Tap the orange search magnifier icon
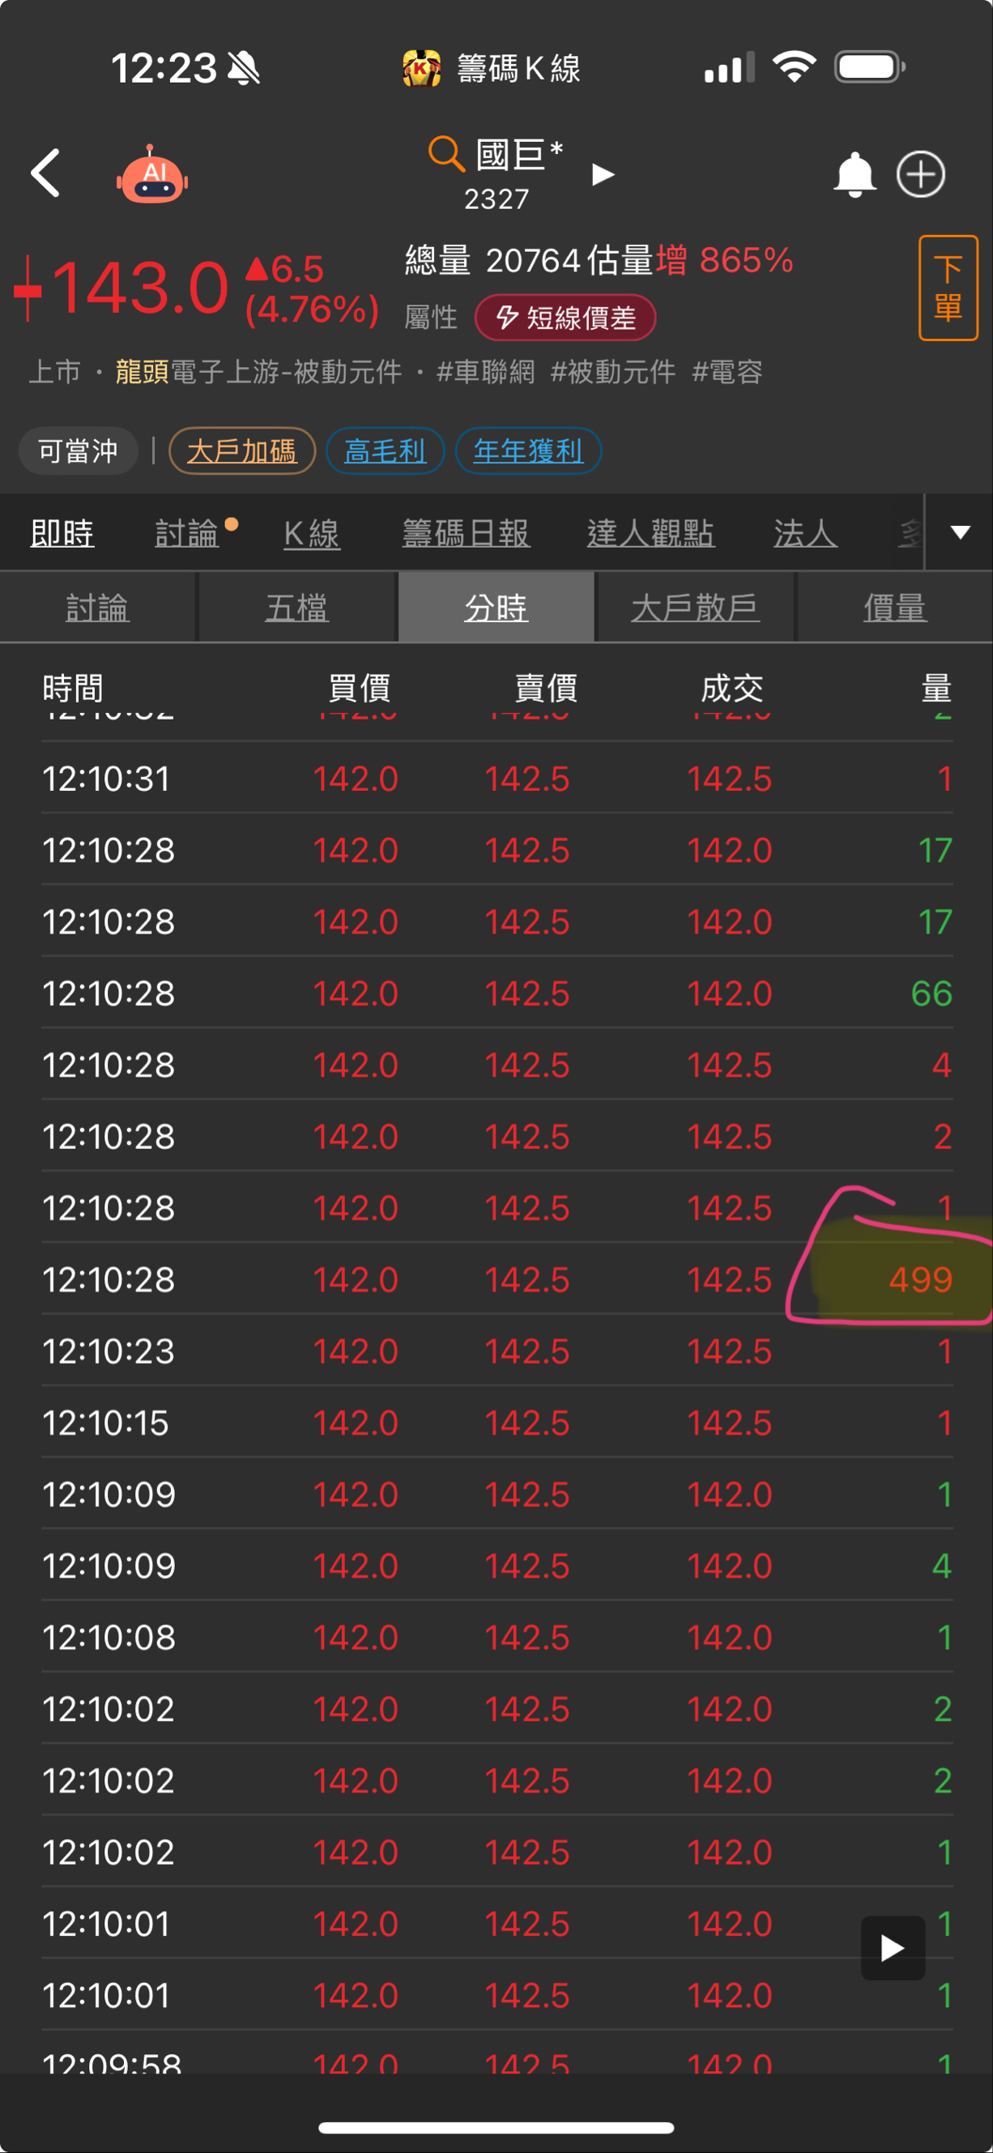 (446, 154)
